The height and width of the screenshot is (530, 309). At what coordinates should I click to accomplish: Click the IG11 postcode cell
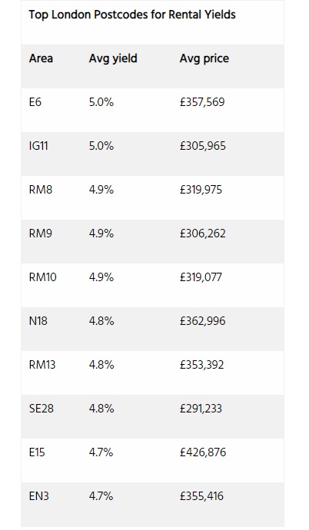(38, 146)
